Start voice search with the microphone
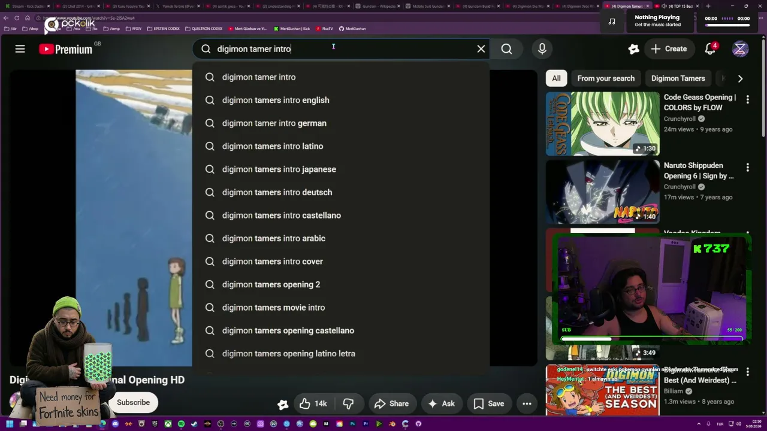 pos(542,49)
